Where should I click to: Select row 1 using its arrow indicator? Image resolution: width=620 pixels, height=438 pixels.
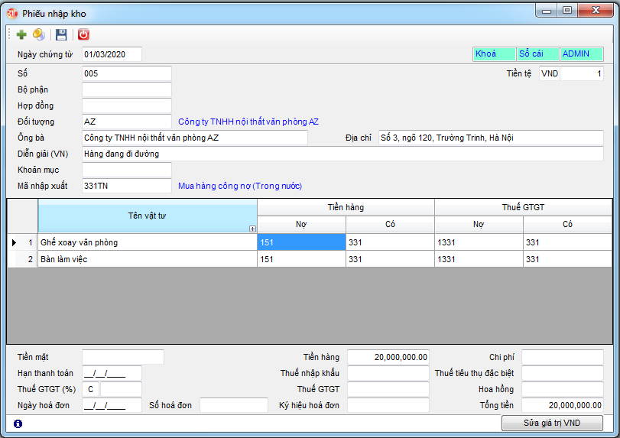click(x=14, y=242)
